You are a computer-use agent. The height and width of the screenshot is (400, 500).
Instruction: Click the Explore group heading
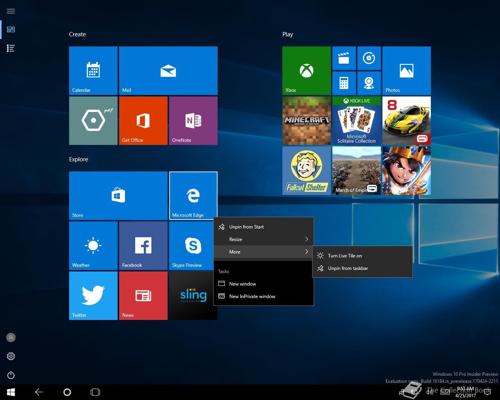click(x=79, y=159)
